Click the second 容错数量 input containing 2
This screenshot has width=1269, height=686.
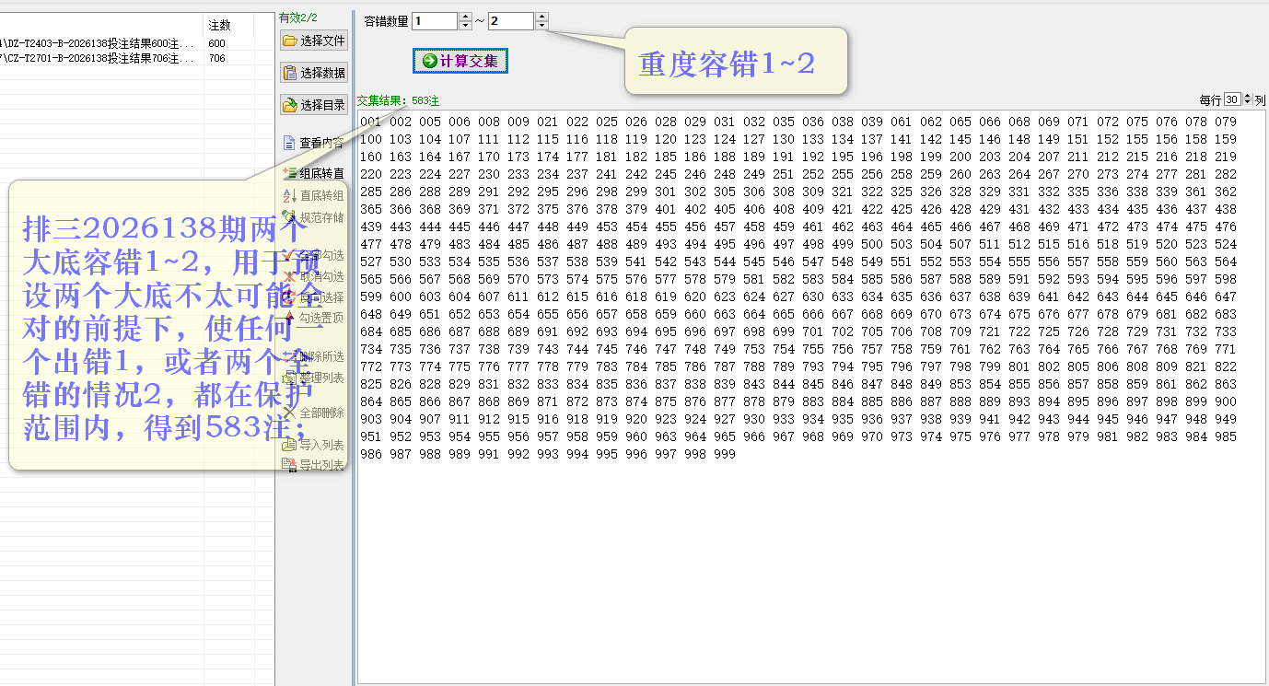tap(511, 20)
